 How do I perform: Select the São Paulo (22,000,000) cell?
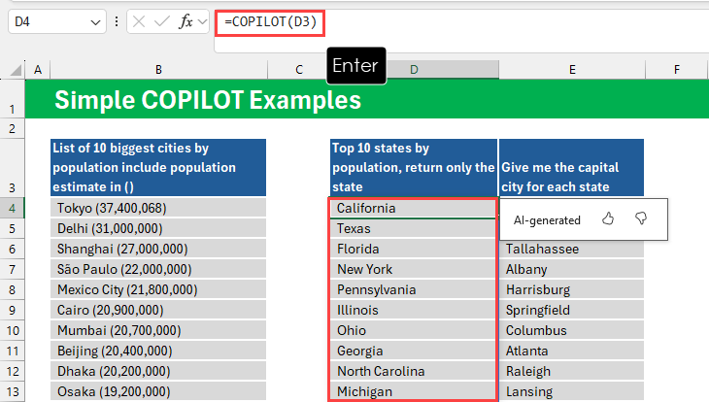tap(158, 270)
